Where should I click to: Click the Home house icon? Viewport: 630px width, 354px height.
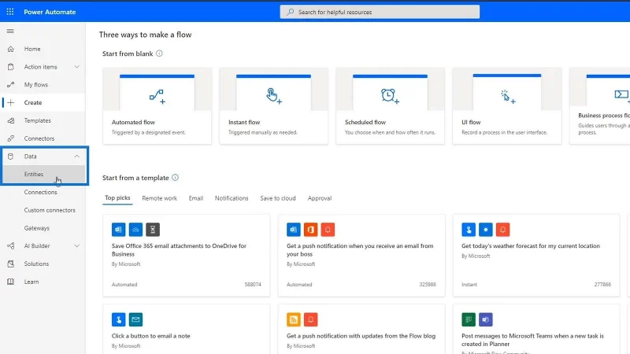click(x=11, y=49)
